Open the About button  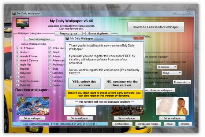pyautogui.click(x=169, y=124)
